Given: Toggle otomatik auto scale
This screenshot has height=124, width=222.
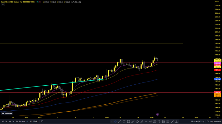Looking at the screenshot, I should coord(217,121).
